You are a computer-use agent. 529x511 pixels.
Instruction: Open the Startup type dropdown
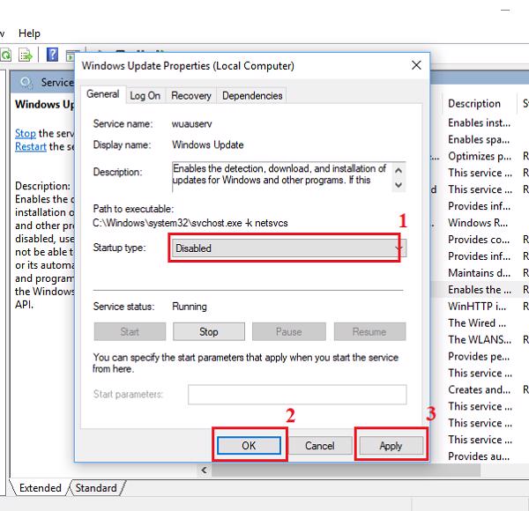click(x=284, y=248)
